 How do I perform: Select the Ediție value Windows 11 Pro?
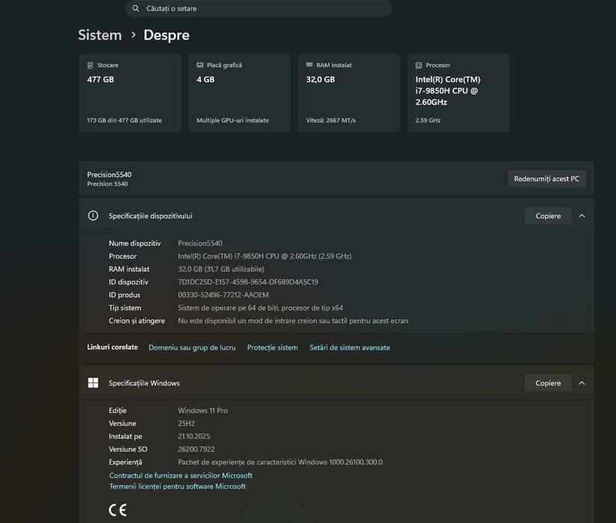(x=203, y=411)
